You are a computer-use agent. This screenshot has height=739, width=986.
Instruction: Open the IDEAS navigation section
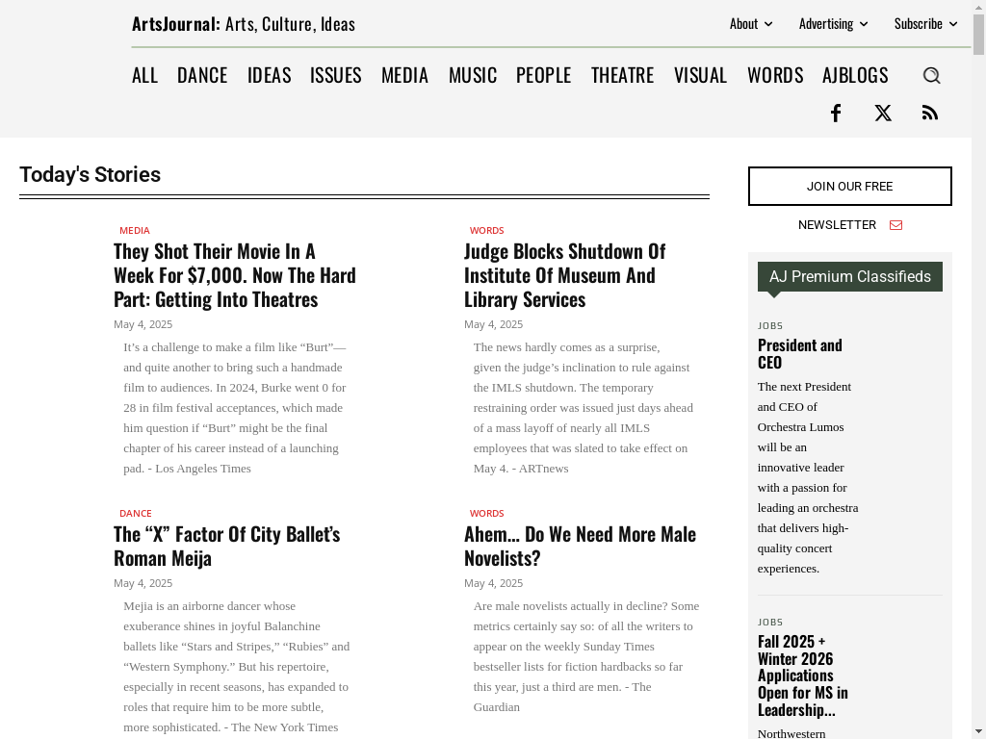pyautogui.click(x=270, y=75)
